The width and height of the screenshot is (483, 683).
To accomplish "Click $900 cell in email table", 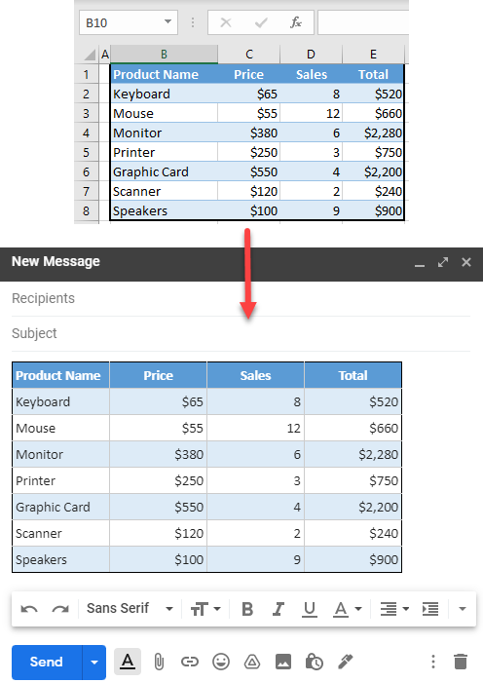I will [353, 559].
